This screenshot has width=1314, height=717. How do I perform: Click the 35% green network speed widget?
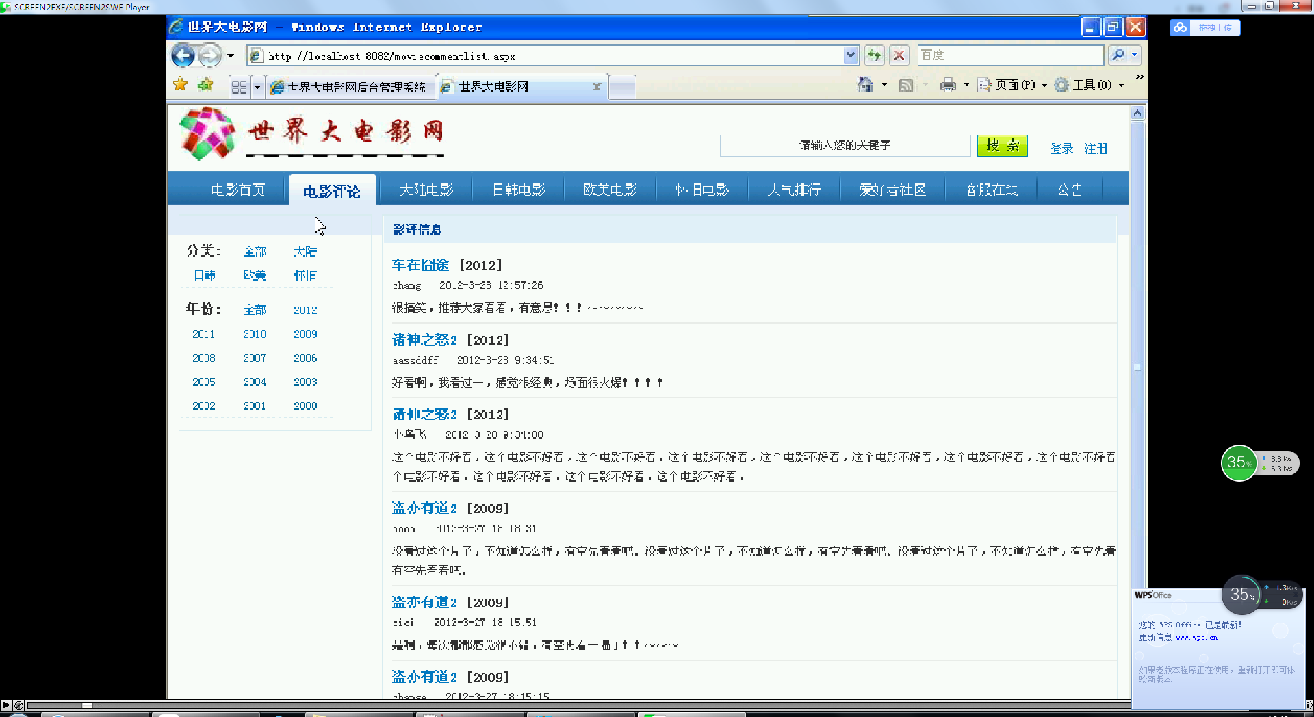point(1239,463)
